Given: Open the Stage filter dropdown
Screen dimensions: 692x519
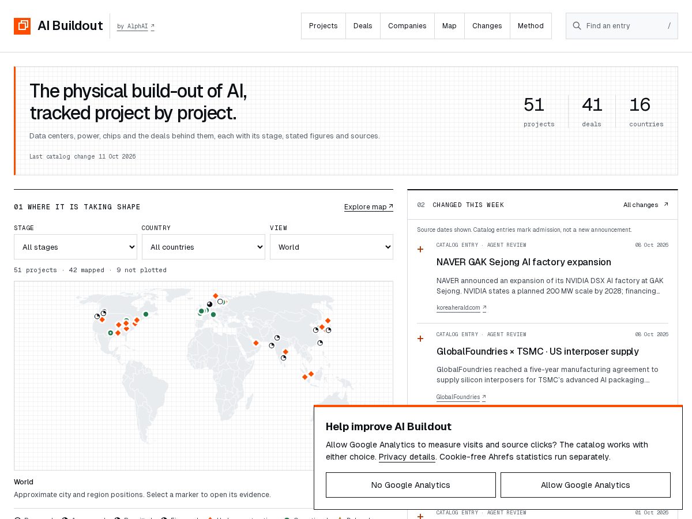Looking at the screenshot, I should coord(76,247).
